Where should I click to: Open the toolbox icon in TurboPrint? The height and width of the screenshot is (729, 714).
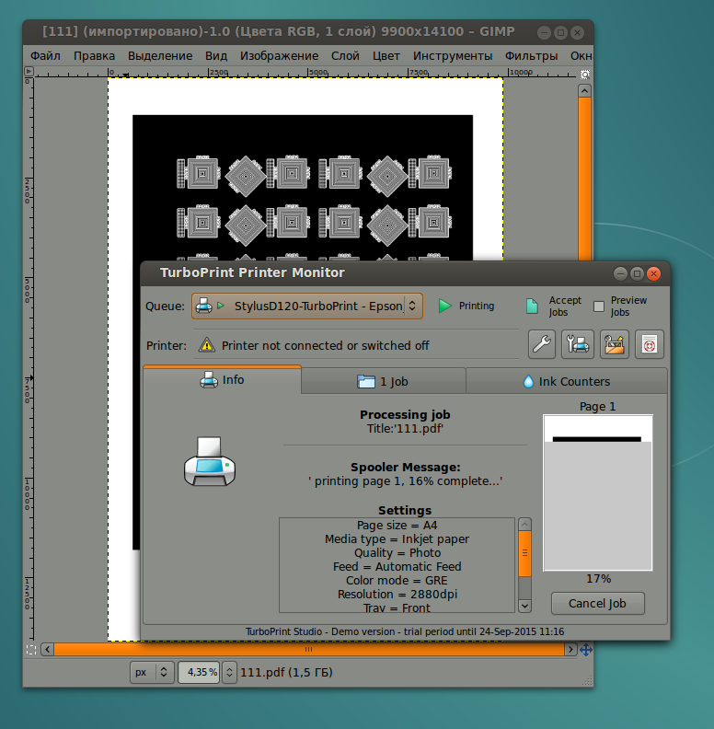615,344
